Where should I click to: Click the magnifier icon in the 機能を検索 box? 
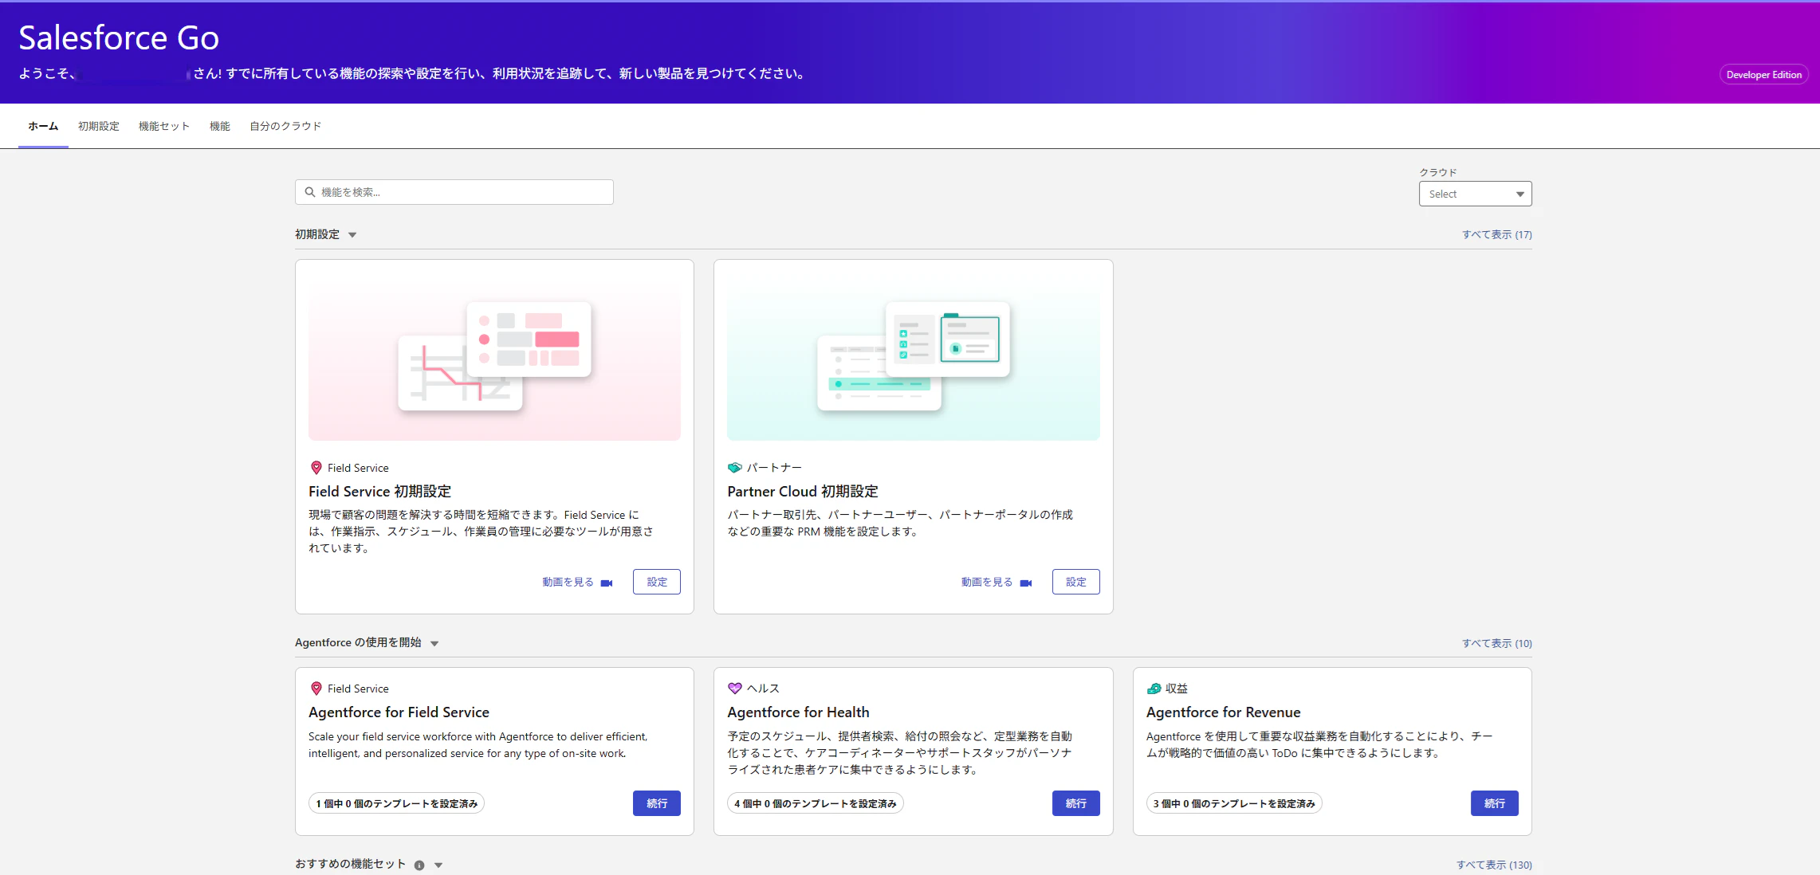pos(310,192)
